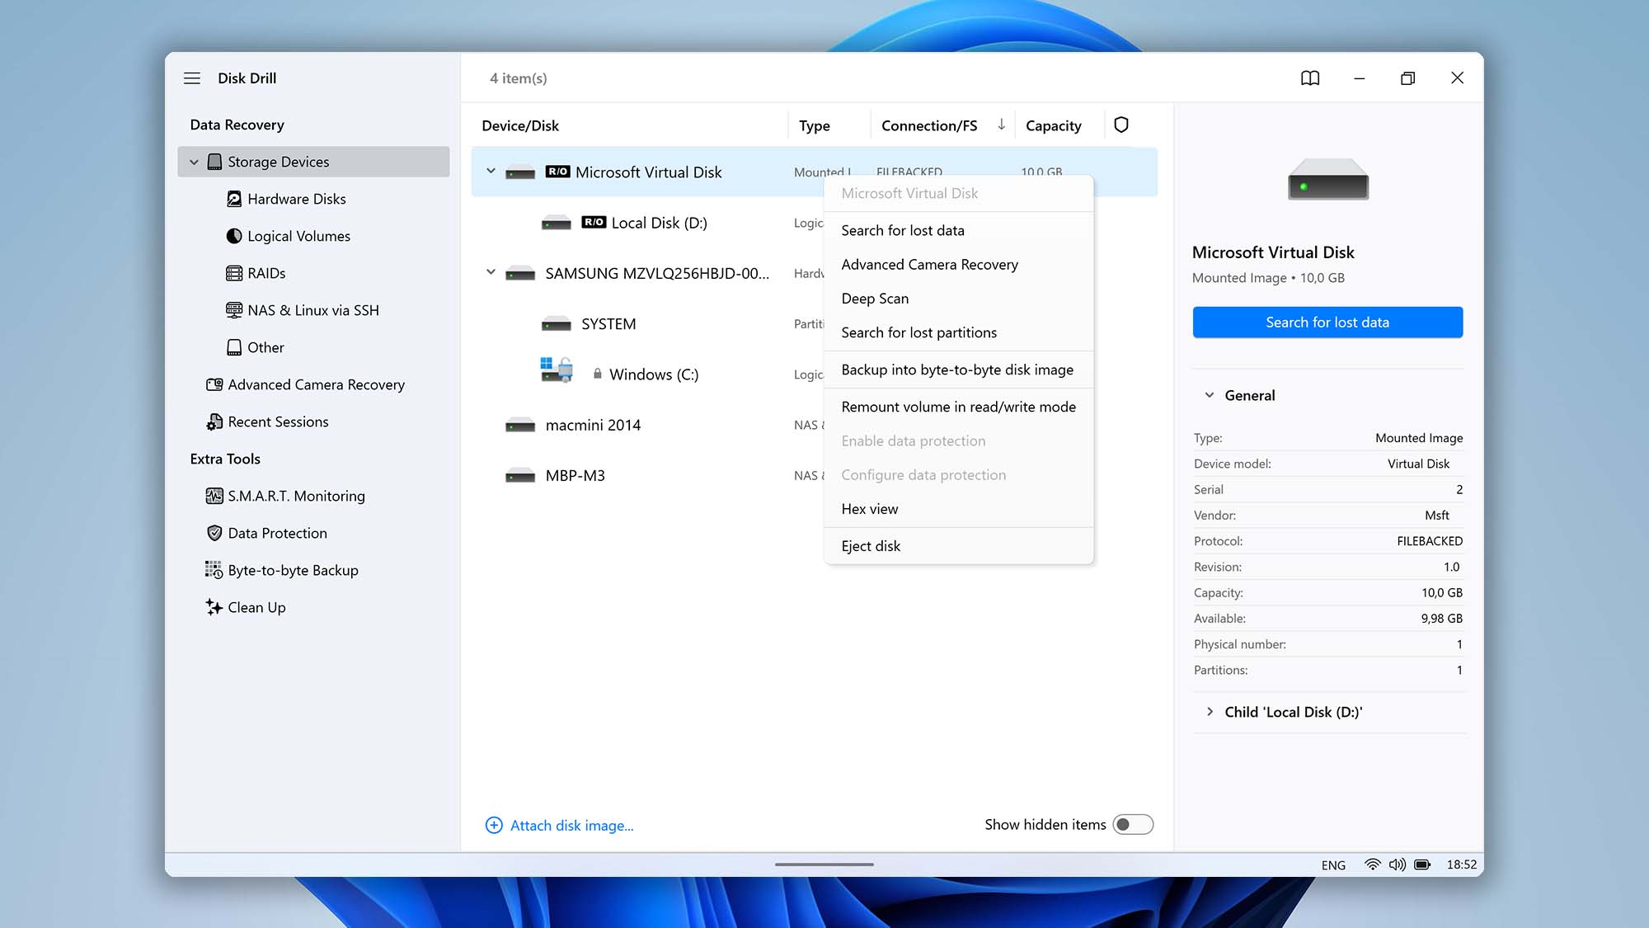Click the Microsoft Virtual Disk drive icon in list
This screenshot has width=1649, height=928.
520,172
